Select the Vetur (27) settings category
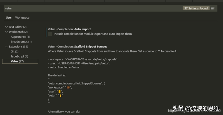The image size is (223, 115). point(20,61)
